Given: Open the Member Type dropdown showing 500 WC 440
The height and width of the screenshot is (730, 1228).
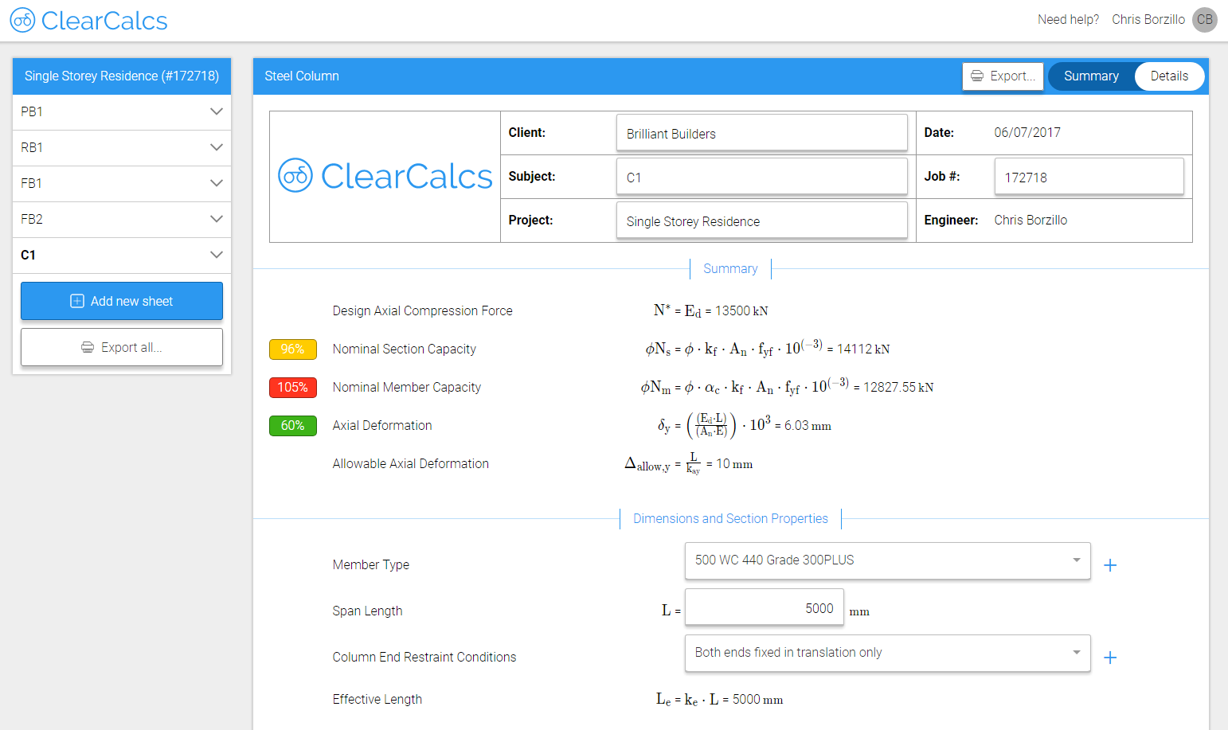Looking at the screenshot, I should coord(886,560).
